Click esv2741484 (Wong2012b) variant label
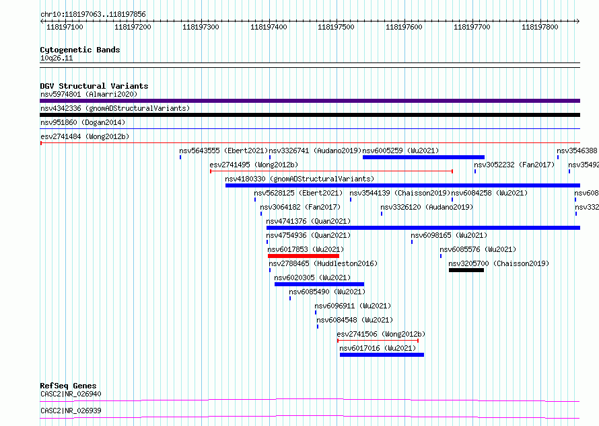The height and width of the screenshot is (426, 599). pos(85,136)
